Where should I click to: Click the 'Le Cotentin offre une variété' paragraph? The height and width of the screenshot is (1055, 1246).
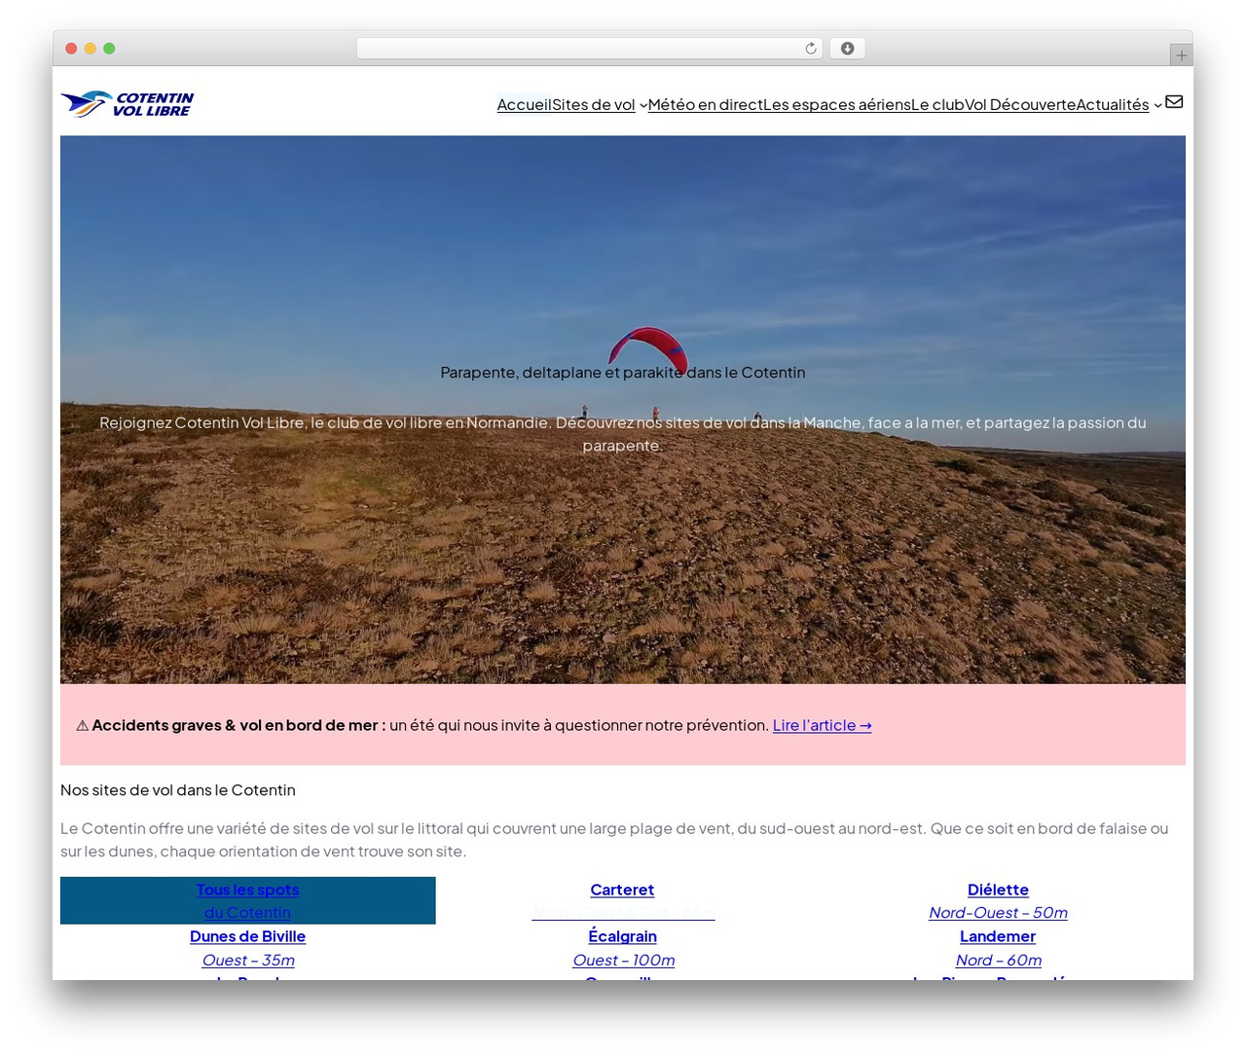tap(614, 840)
